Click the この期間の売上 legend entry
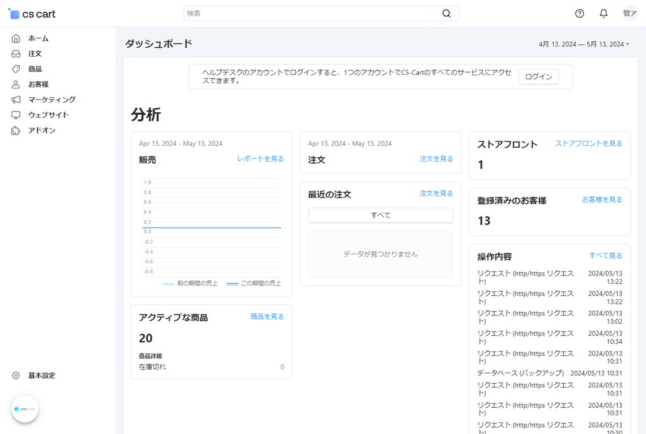Screen dimensions: 646x434 (x=254, y=284)
